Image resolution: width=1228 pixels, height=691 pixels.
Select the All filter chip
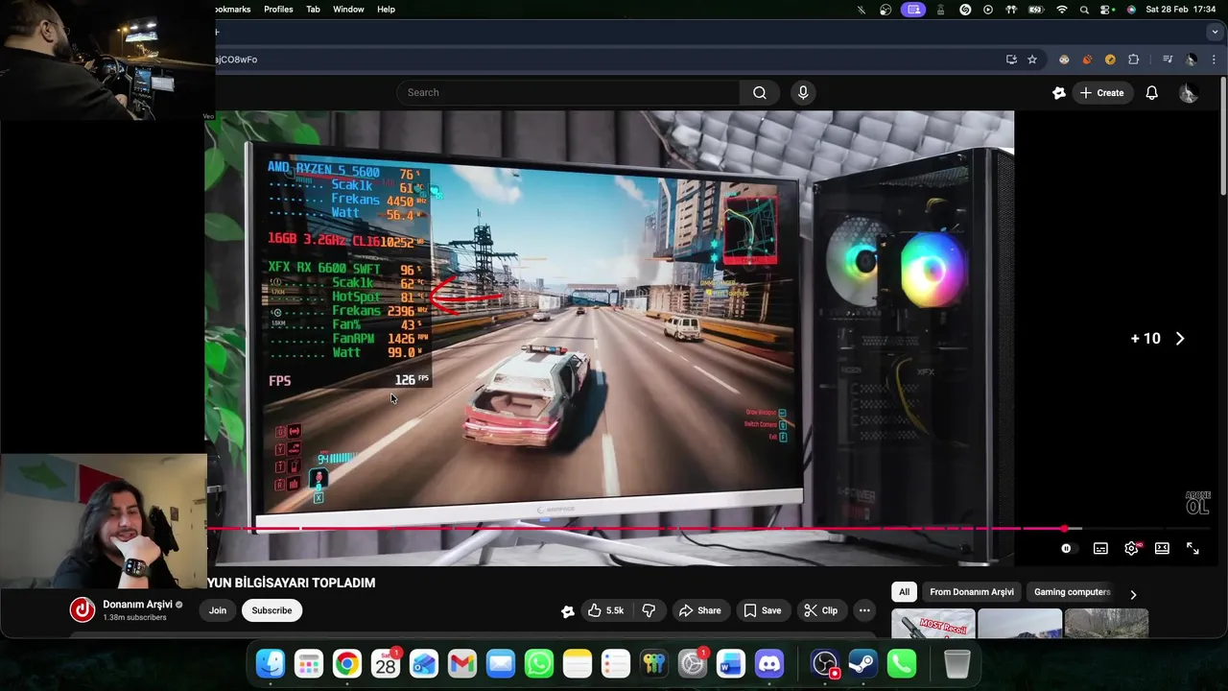point(904,592)
